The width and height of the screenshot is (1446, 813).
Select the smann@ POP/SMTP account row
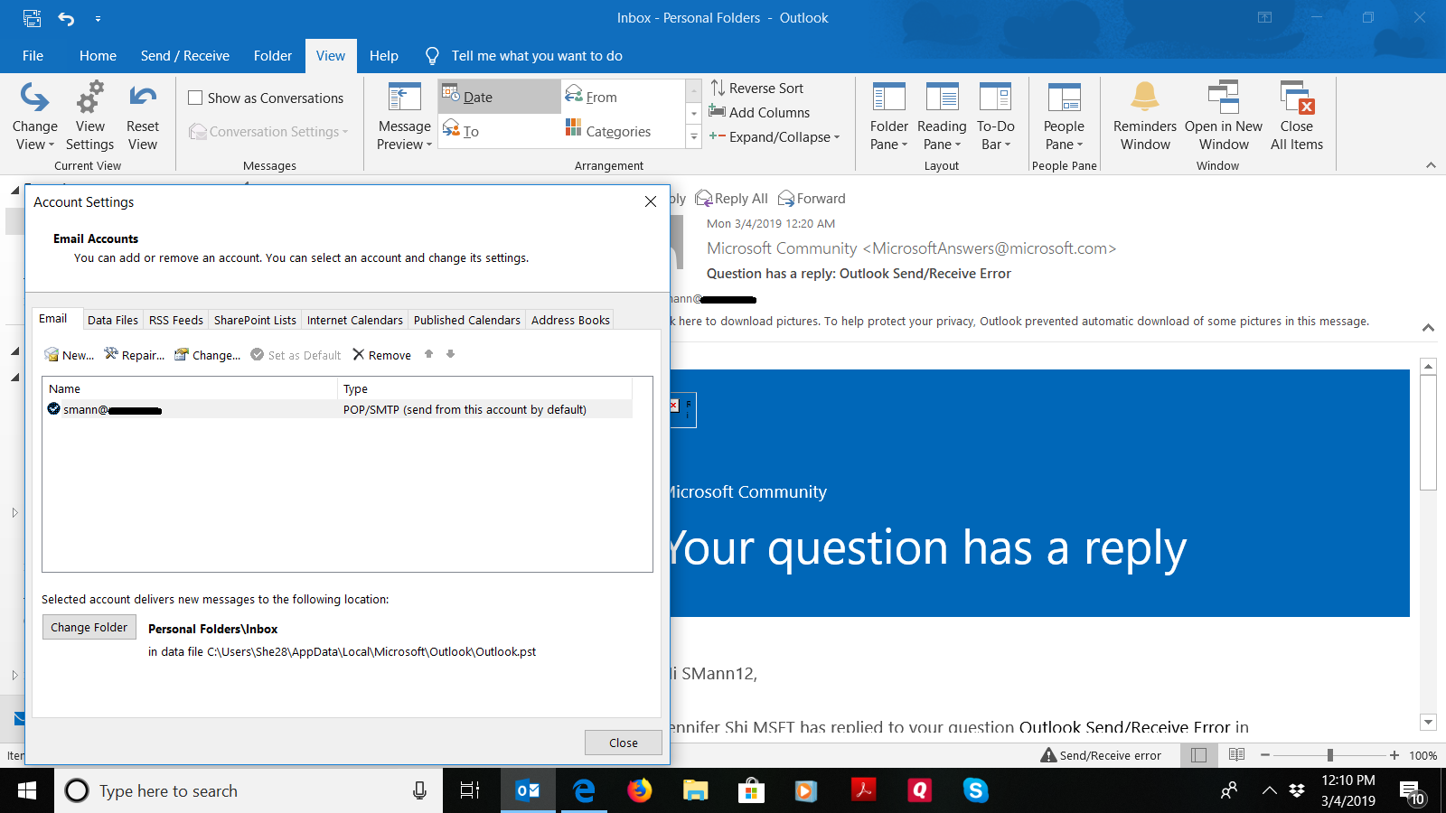point(338,409)
